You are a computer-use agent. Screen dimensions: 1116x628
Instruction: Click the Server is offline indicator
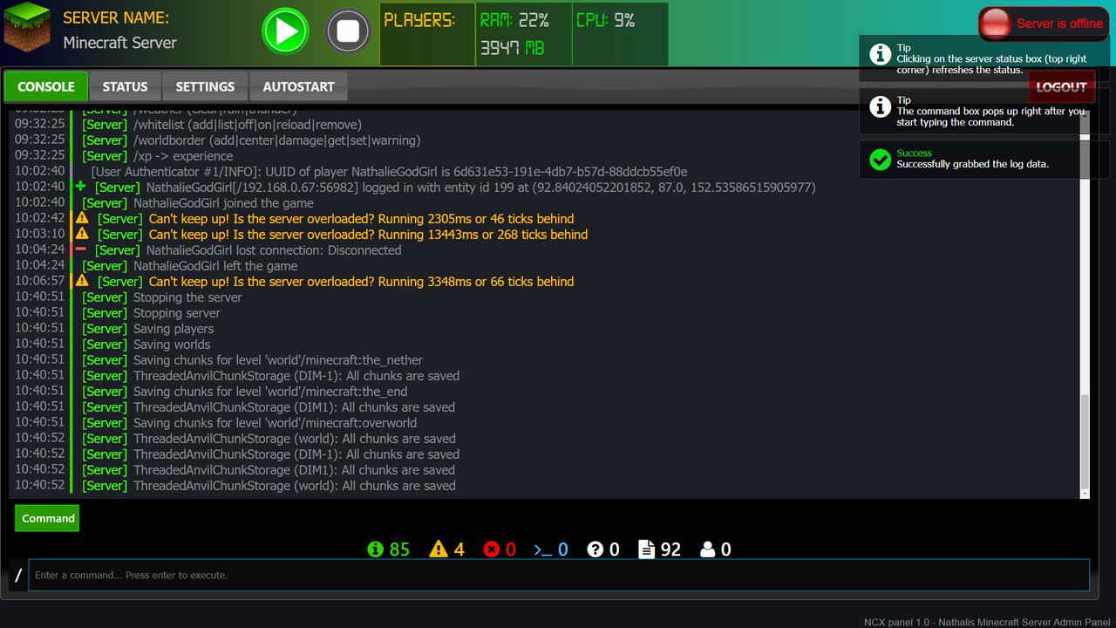point(1043,24)
